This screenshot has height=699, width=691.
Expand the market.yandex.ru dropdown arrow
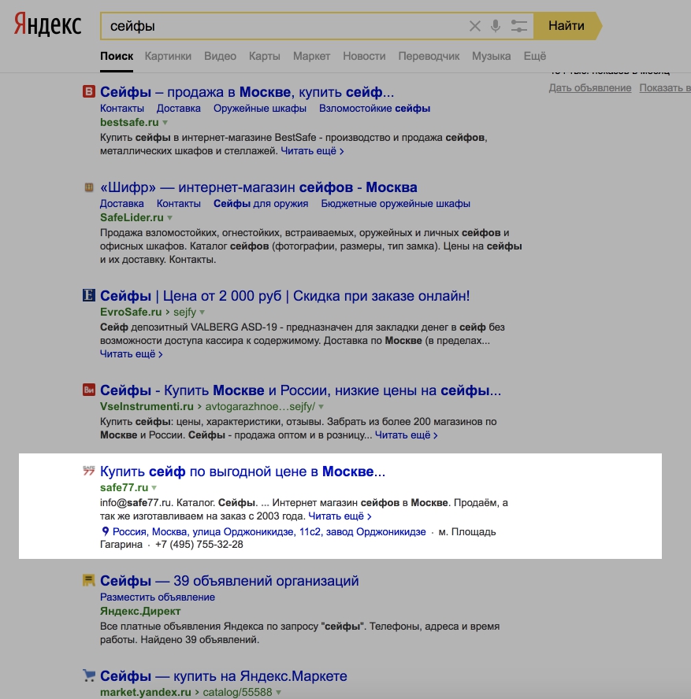point(278,693)
